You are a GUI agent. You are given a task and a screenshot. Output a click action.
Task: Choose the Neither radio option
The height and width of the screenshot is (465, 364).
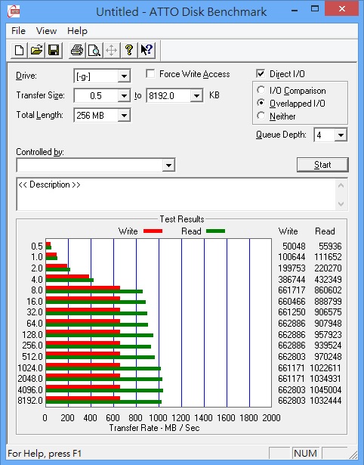[x=261, y=116]
